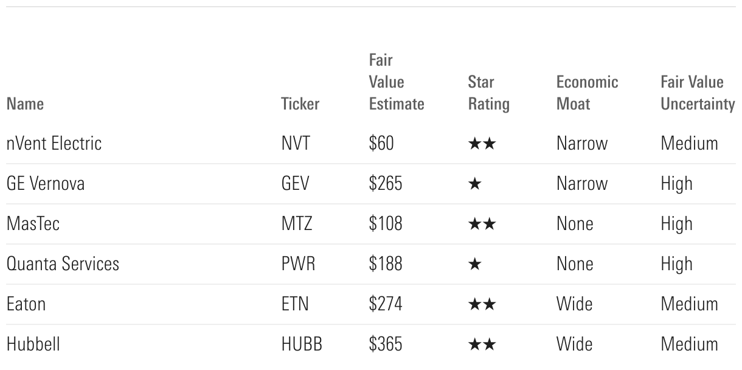Click the Name column header
This screenshot has height=370, width=742.
[25, 104]
